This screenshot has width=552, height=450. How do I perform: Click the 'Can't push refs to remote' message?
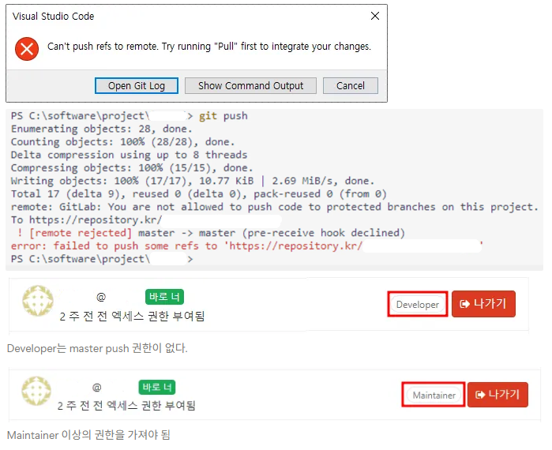pos(209,47)
